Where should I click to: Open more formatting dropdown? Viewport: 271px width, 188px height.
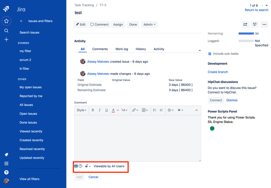pyautogui.click(x=124, y=110)
